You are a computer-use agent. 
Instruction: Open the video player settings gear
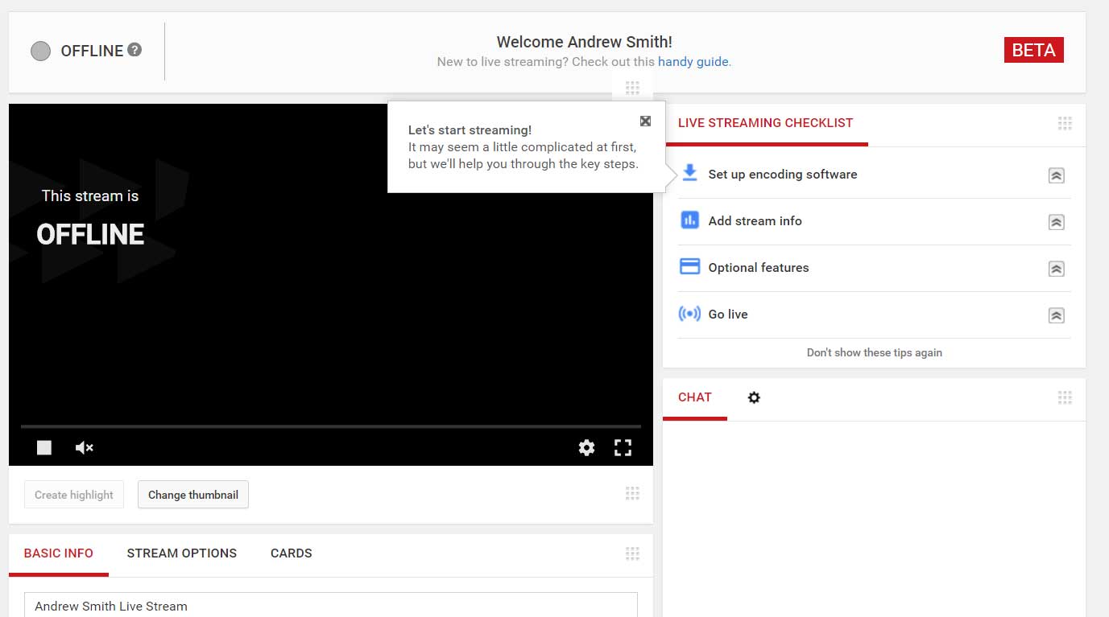(586, 448)
